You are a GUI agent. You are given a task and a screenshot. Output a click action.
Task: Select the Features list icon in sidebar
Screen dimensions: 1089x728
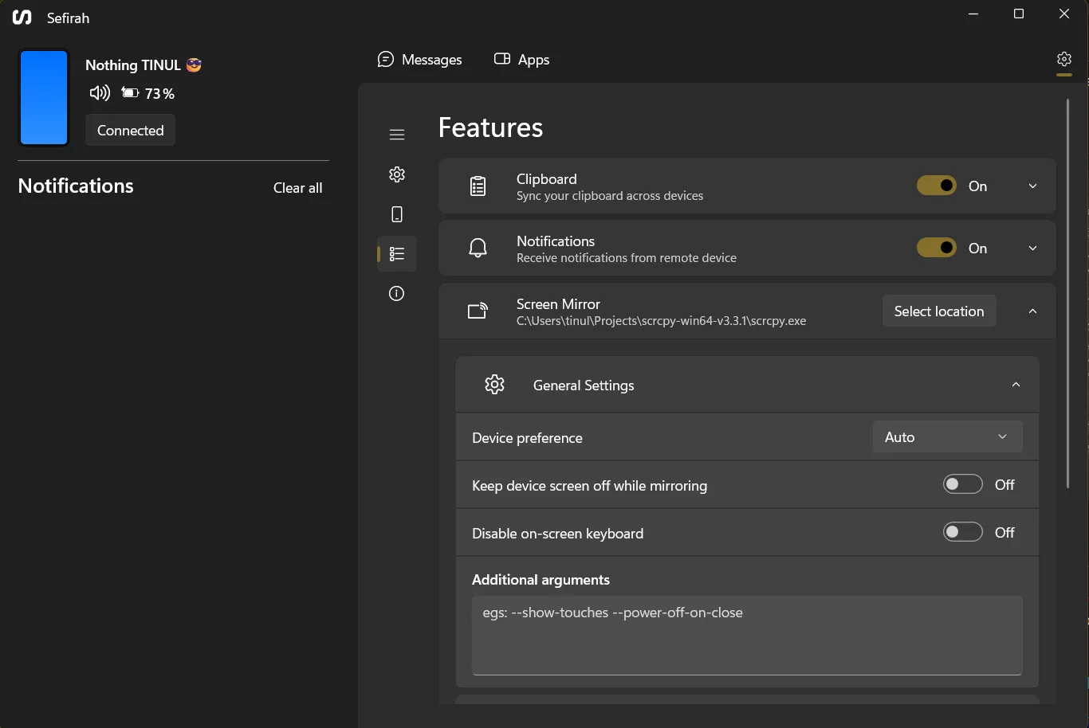click(x=397, y=254)
